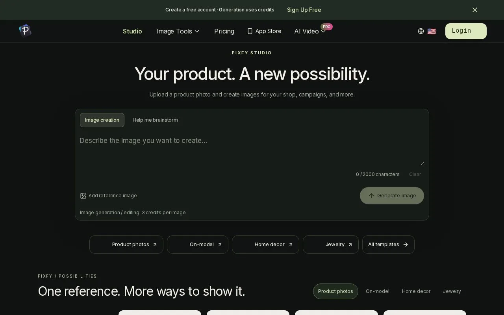Select Product photos filter pill
The height and width of the screenshot is (315, 504).
click(x=335, y=291)
